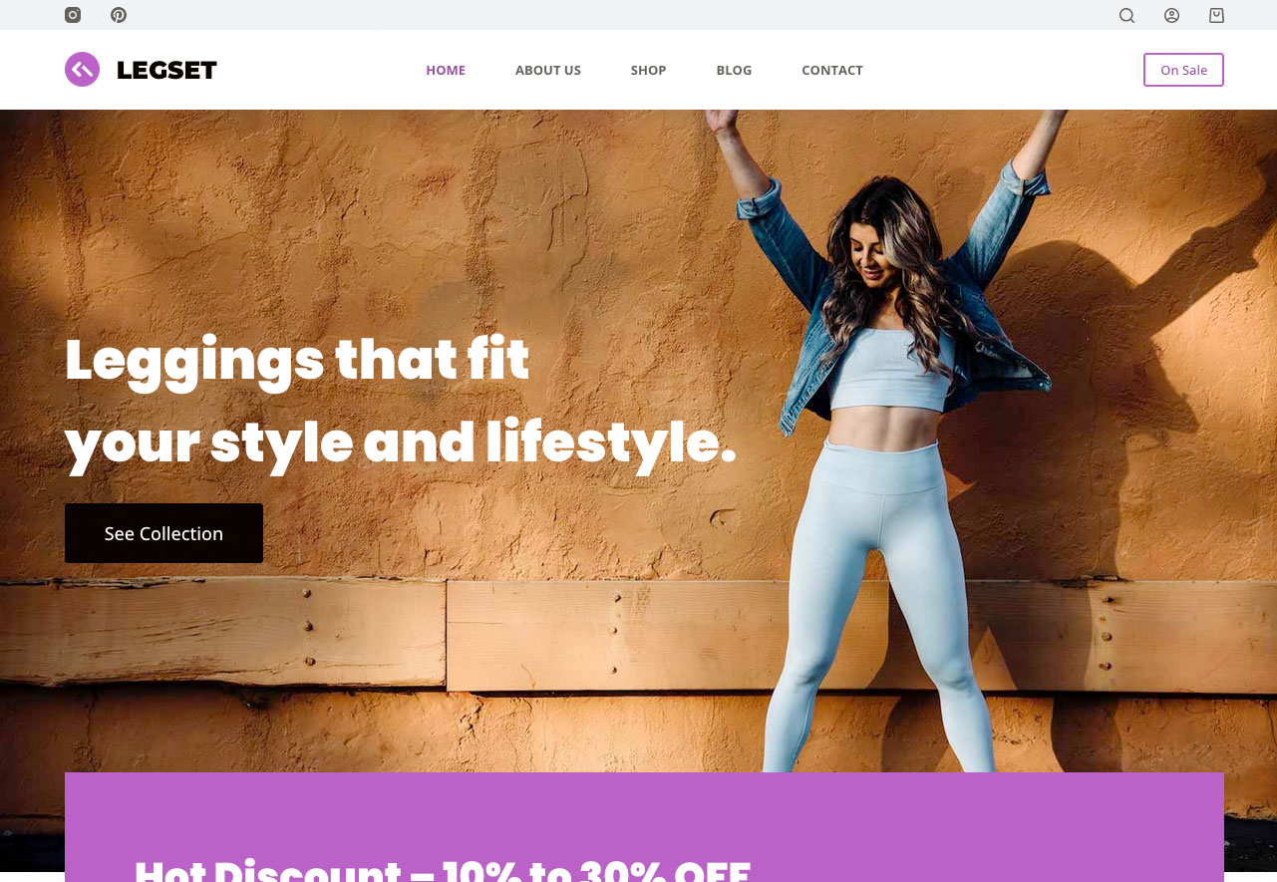Image resolution: width=1277 pixels, height=882 pixels.
Task: Click the On Sale outlined button
Action: [1183, 70]
